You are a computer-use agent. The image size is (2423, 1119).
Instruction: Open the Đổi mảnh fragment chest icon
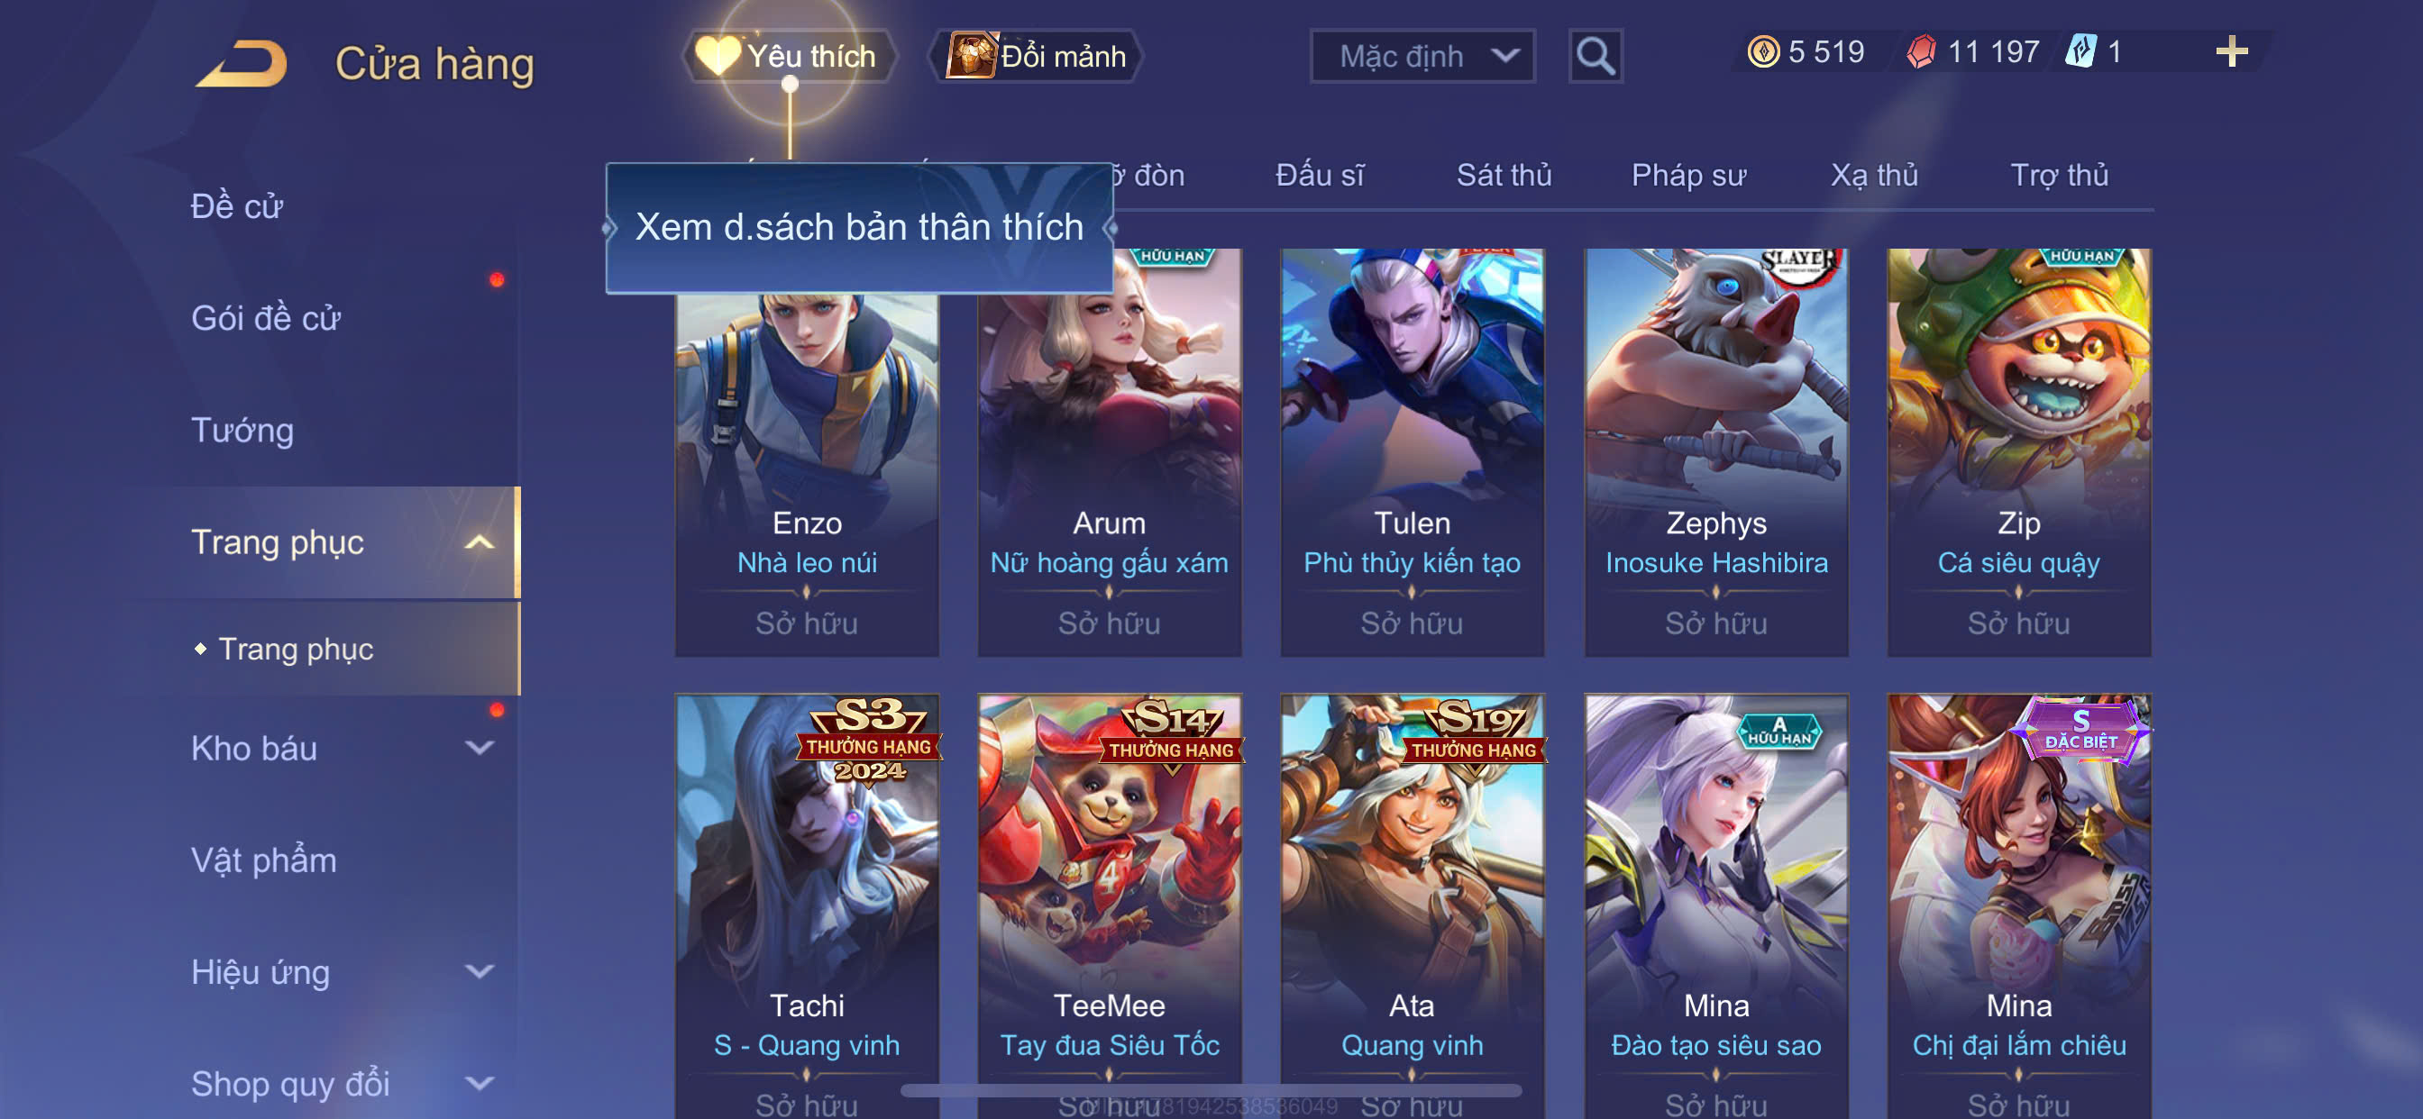tap(970, 55)
